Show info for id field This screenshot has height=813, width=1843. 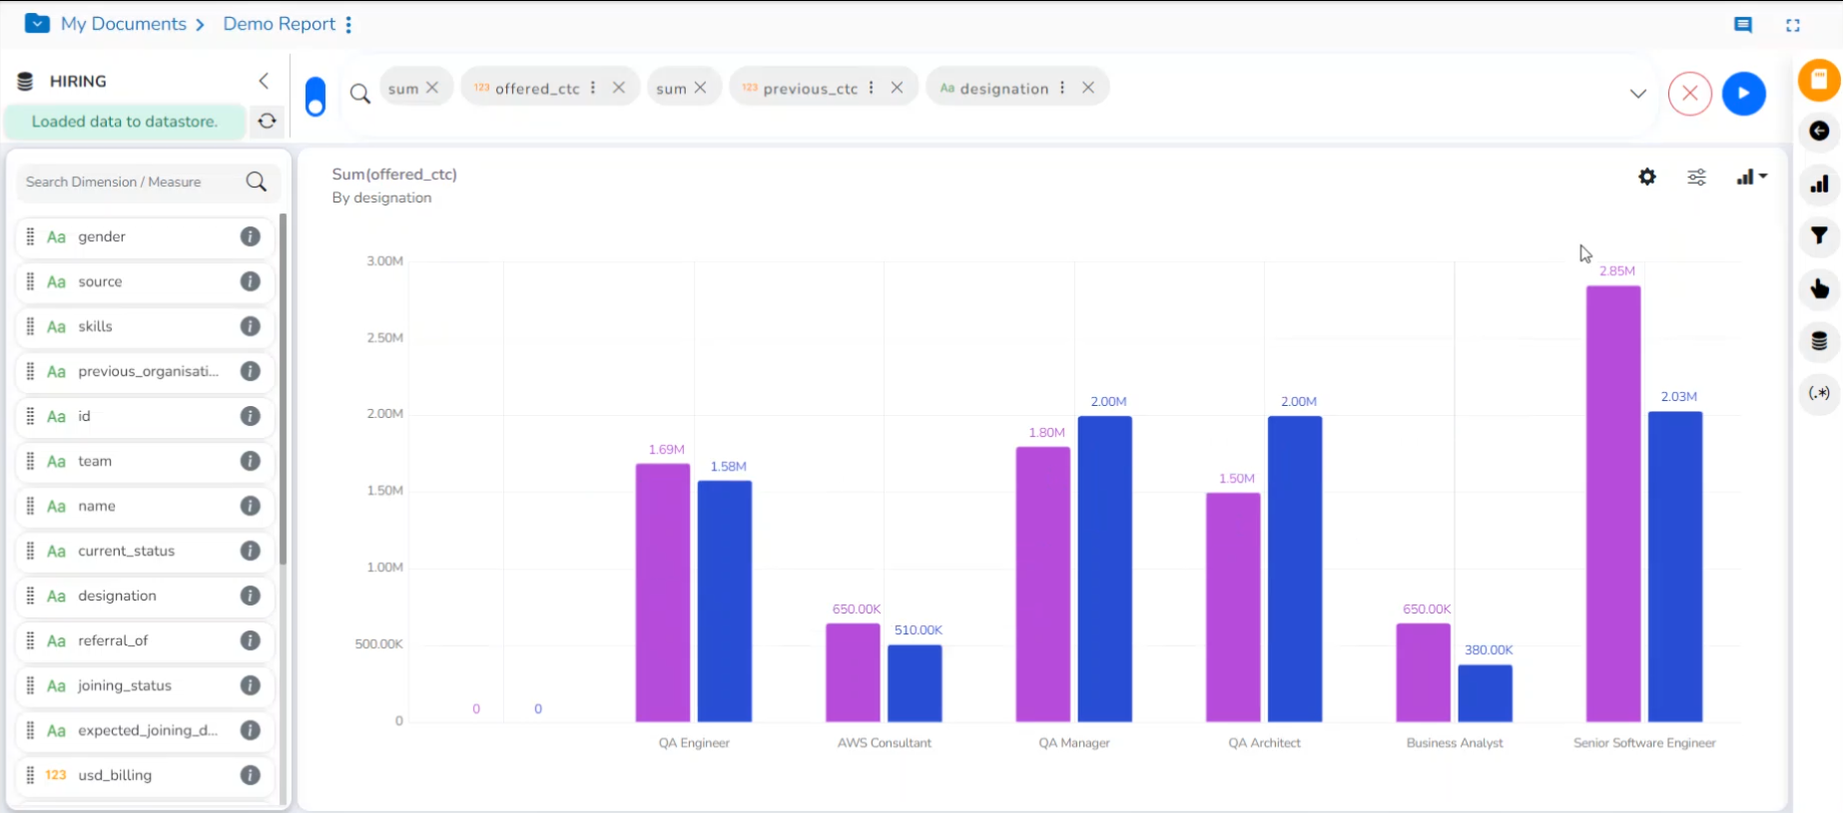point(251,416)
